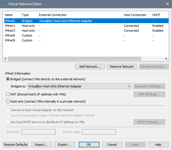Click the Cancel button

tap(112, 145)
